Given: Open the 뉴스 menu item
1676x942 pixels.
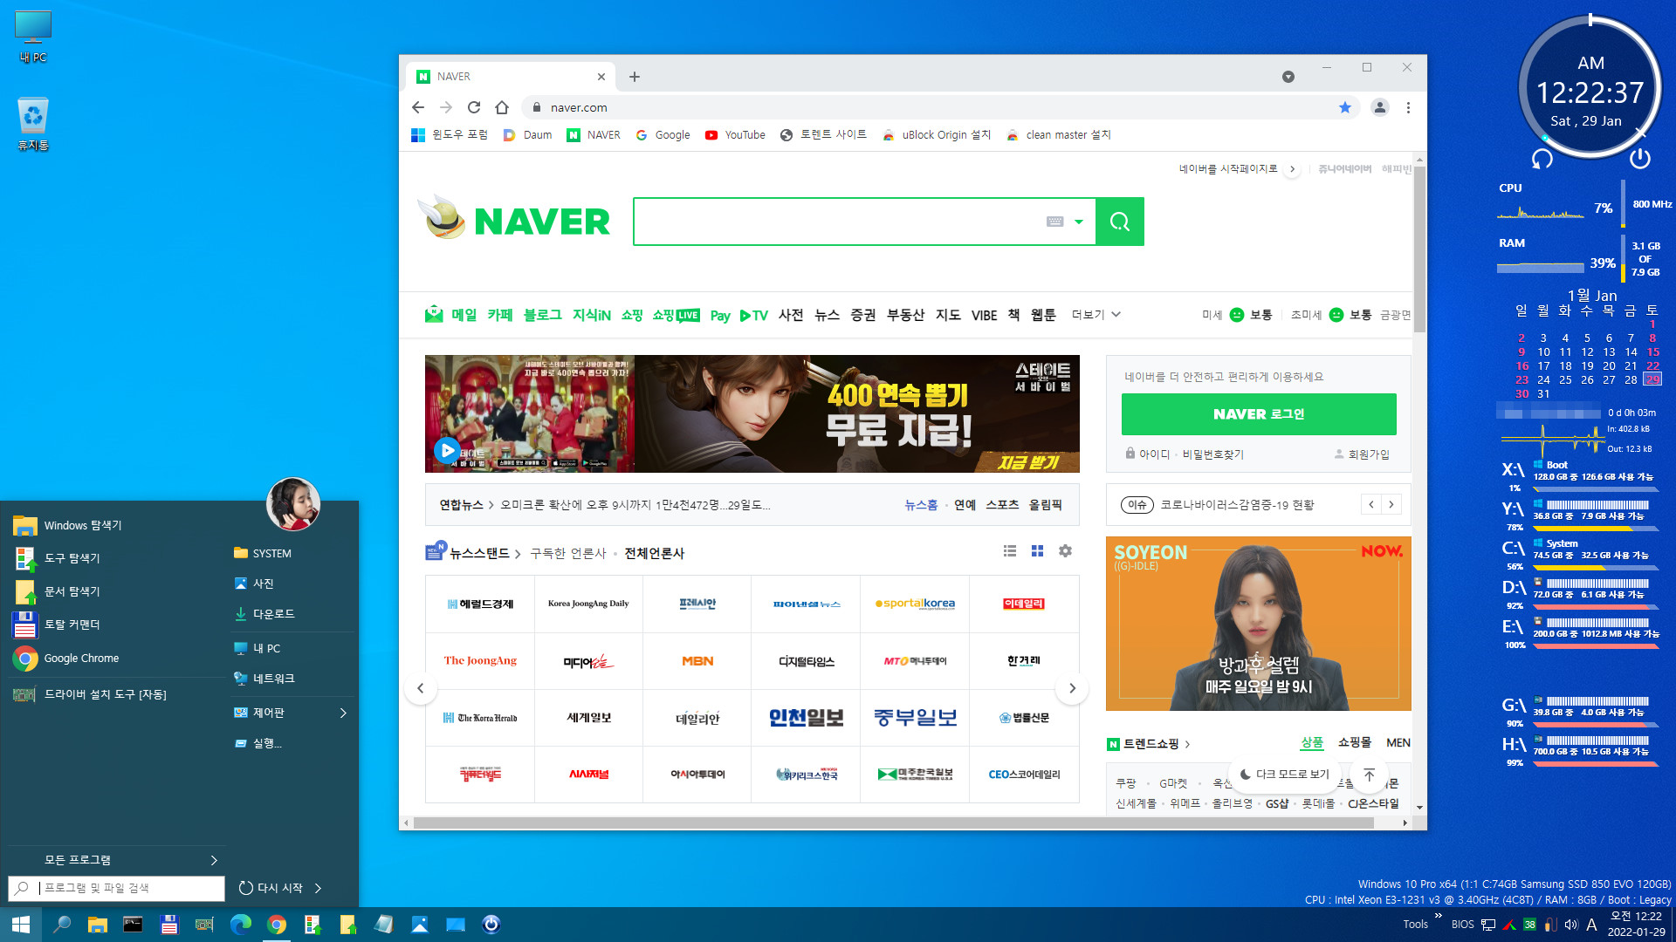Looking at the screenshot, I should coord(827,315).
